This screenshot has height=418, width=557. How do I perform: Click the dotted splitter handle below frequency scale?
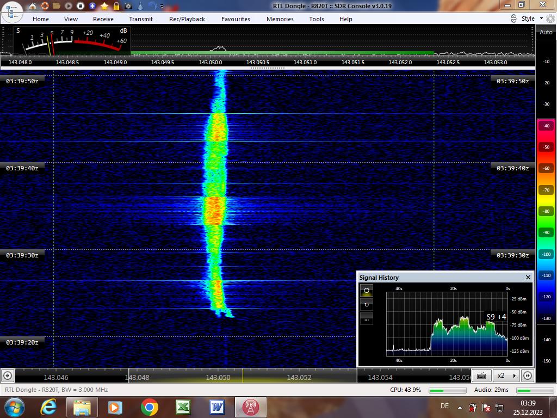(268, 68)
